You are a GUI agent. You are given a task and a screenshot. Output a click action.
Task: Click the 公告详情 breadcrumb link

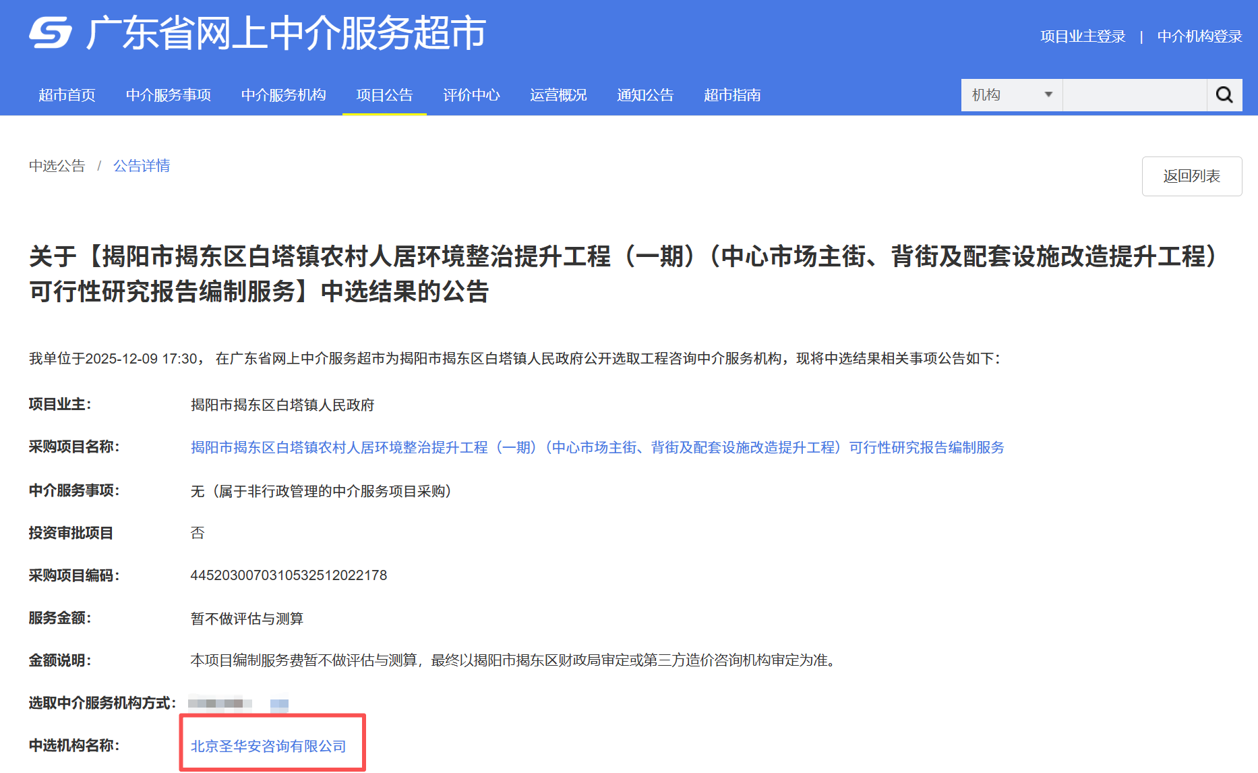point(142,166)
